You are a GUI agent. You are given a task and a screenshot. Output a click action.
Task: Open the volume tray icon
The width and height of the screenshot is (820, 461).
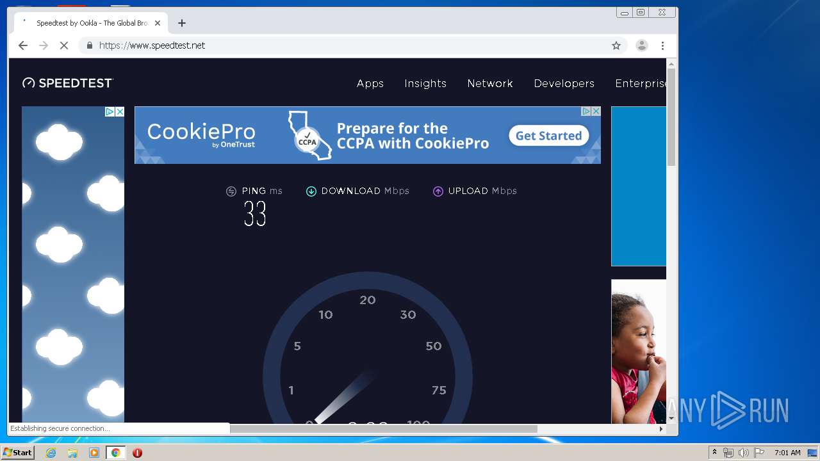point(743,453)
